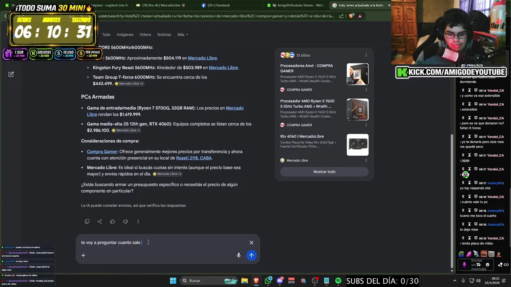511x287 pixels.
Task: Click the search page vertical scrollbar
Action: click(x=452, y=201)
